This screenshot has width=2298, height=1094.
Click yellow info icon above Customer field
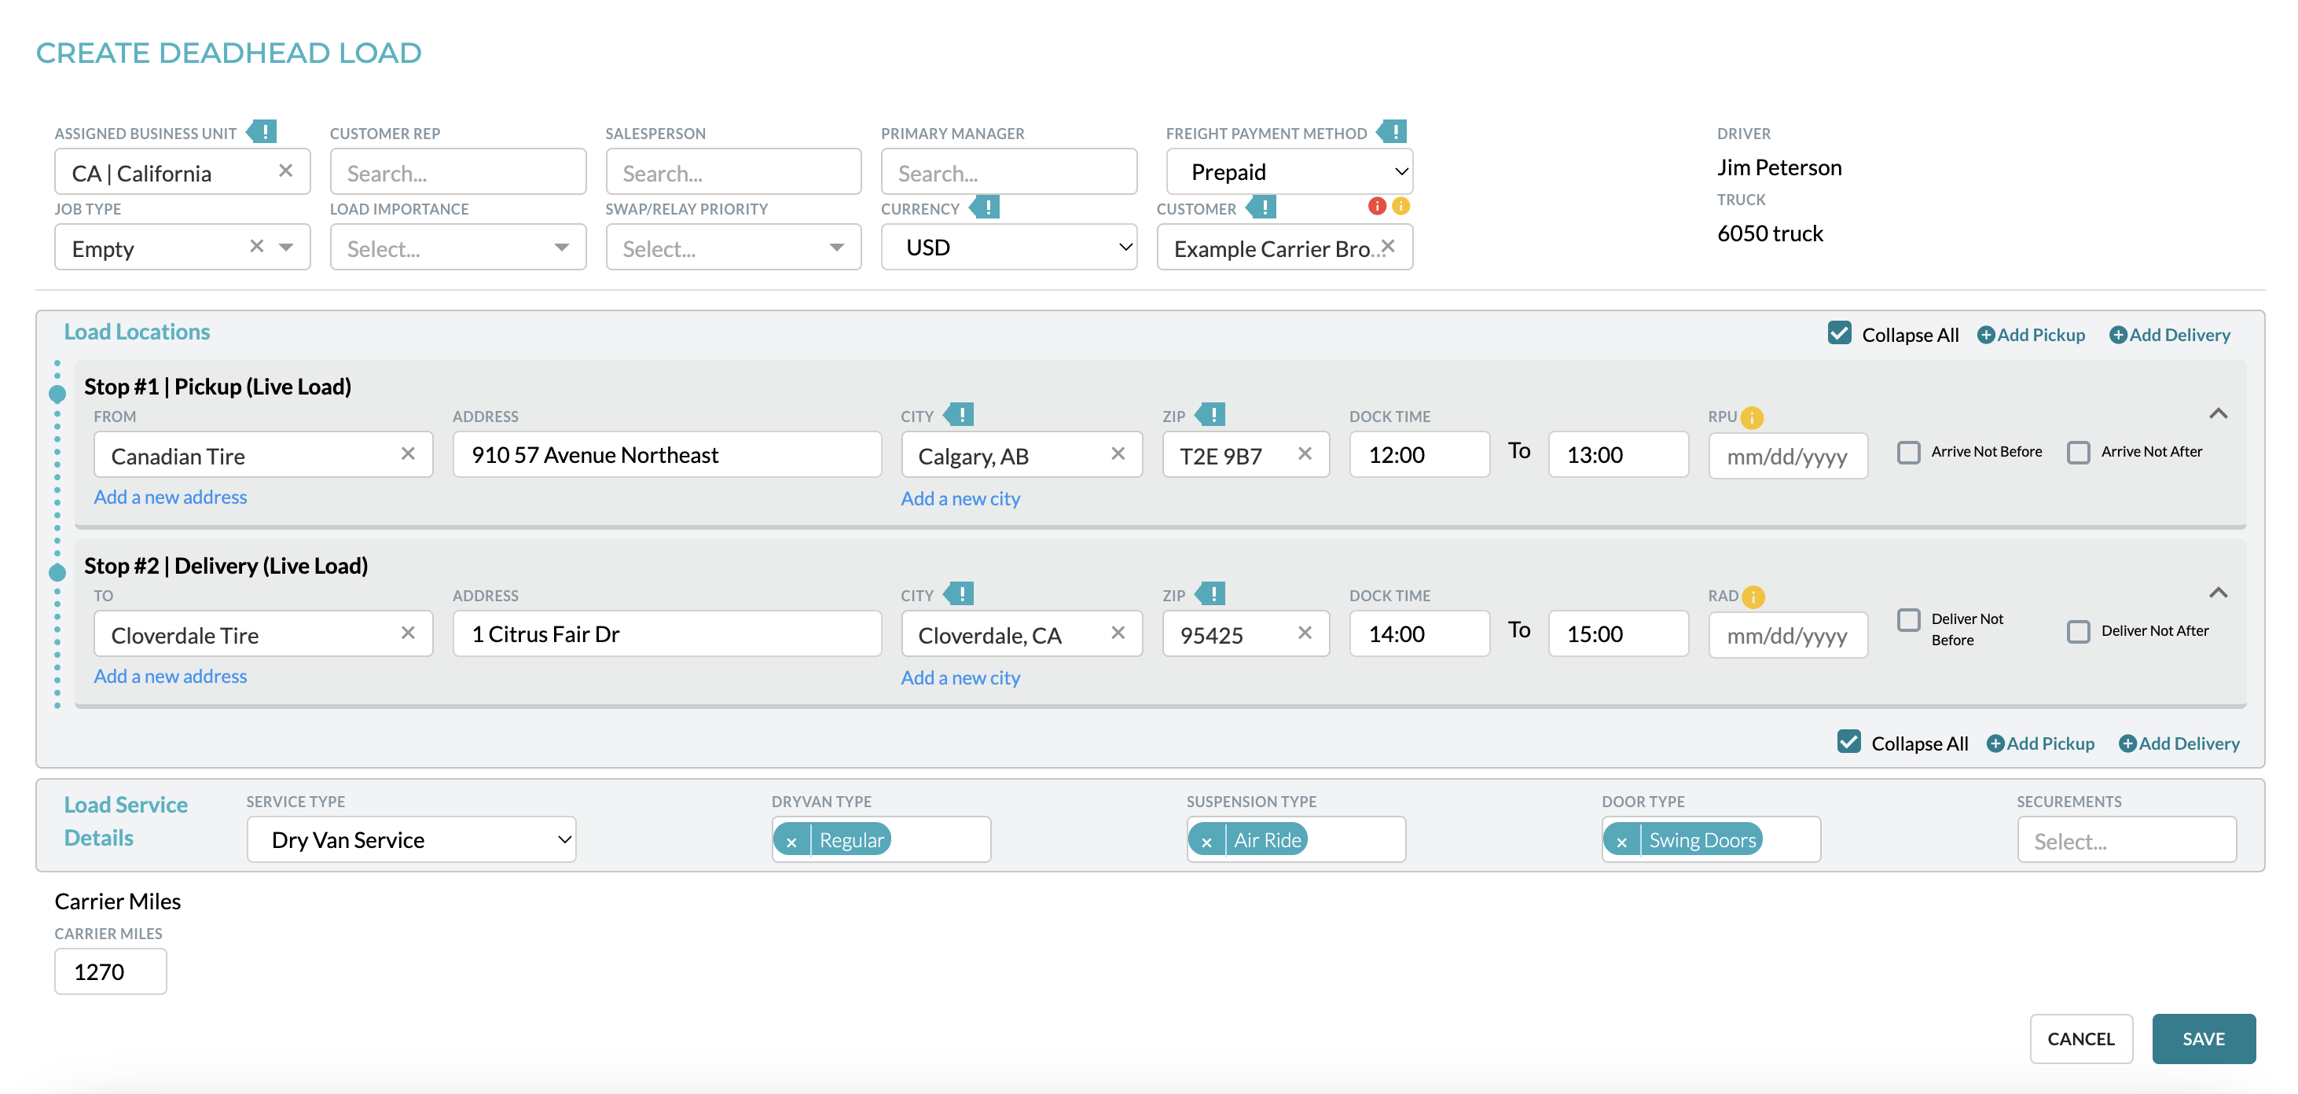[x=1400, y=206]
